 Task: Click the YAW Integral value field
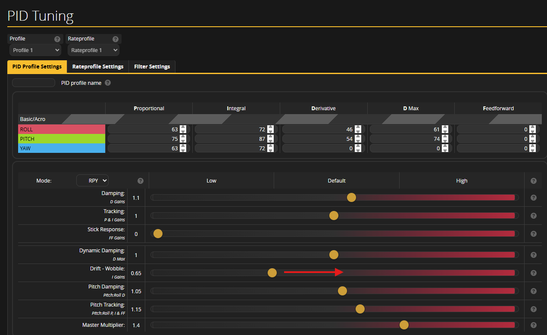point(236,148)
